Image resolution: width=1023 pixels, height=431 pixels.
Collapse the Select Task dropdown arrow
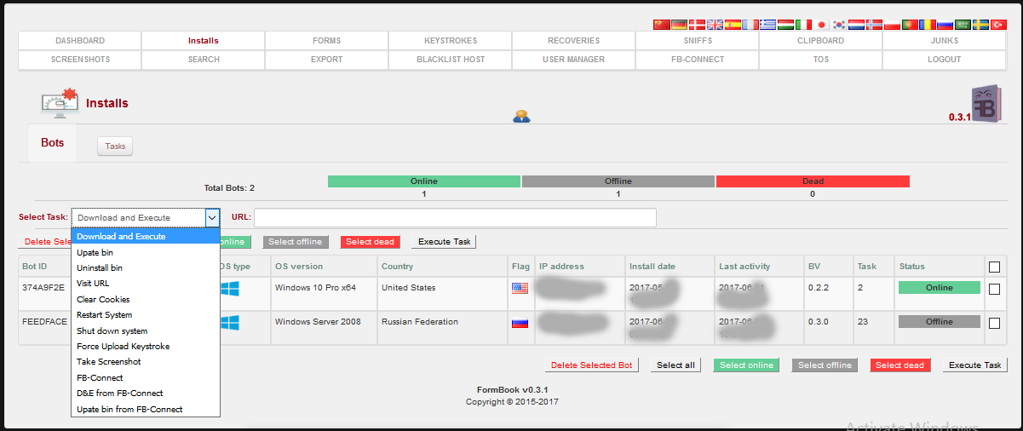click(212, 218)
